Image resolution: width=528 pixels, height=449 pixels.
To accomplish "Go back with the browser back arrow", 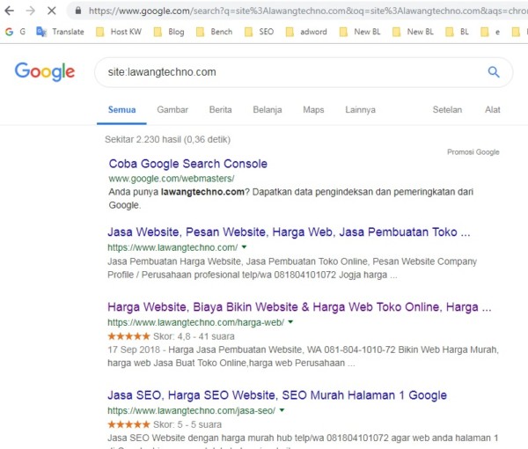I will pyautogui.click(x=10, y=11).
